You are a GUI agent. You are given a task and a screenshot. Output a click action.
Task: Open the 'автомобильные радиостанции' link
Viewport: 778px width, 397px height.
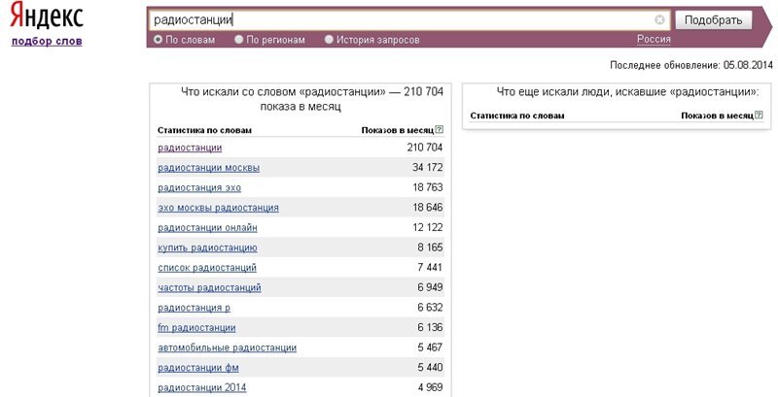tap(228, 347)
